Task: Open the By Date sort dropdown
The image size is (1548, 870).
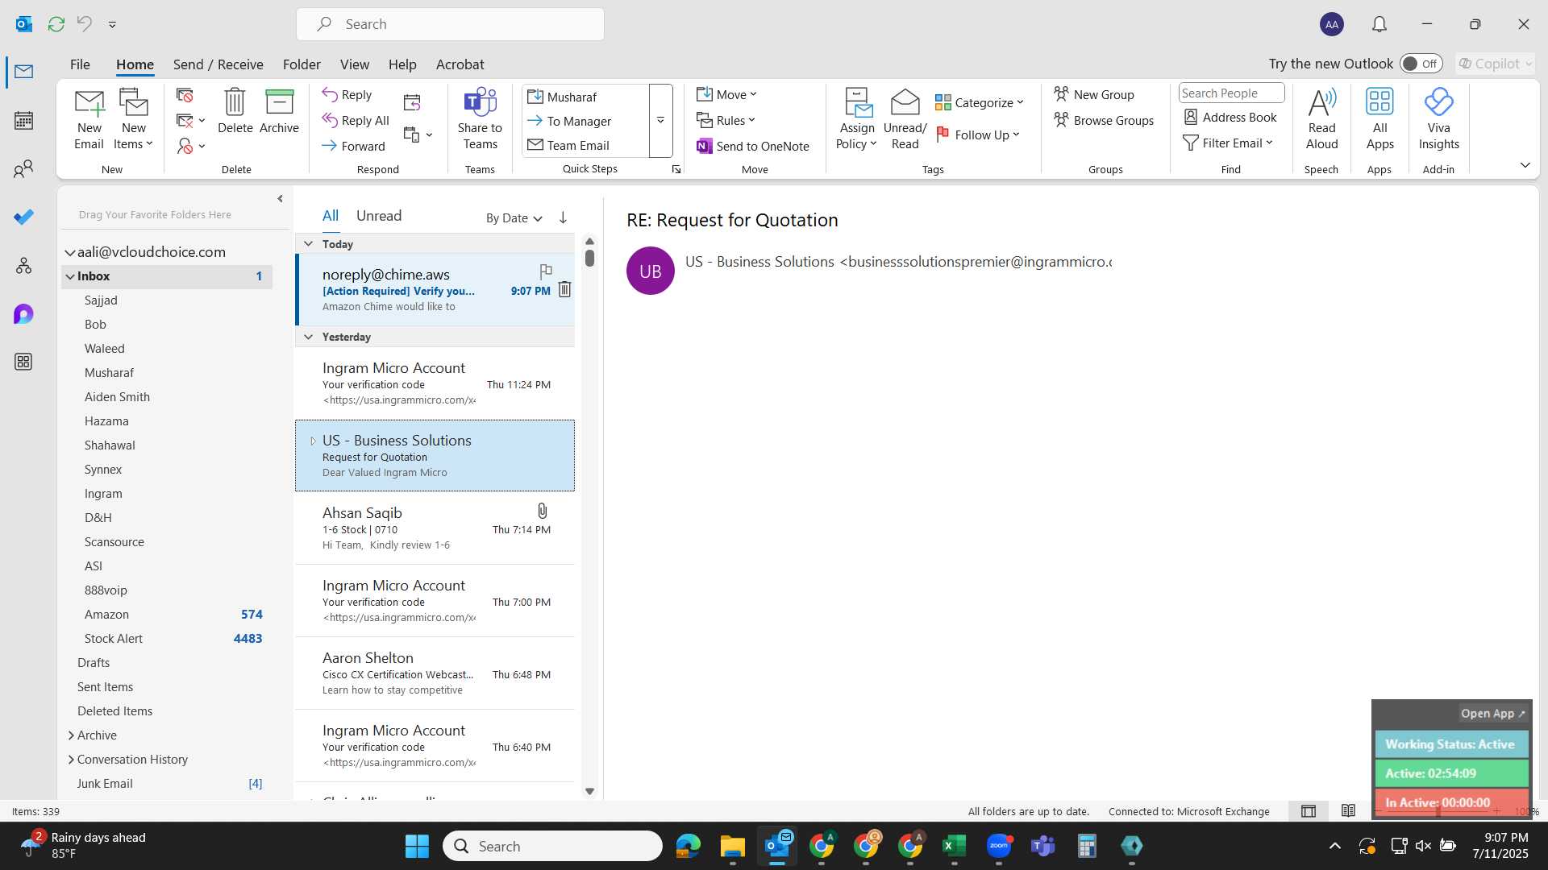Action: coord(514,217)
